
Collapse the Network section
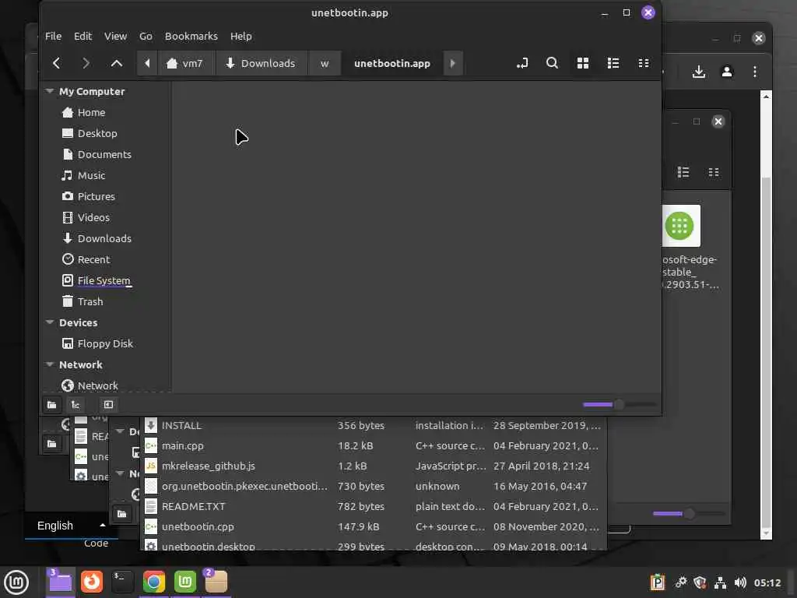point(50,364)
